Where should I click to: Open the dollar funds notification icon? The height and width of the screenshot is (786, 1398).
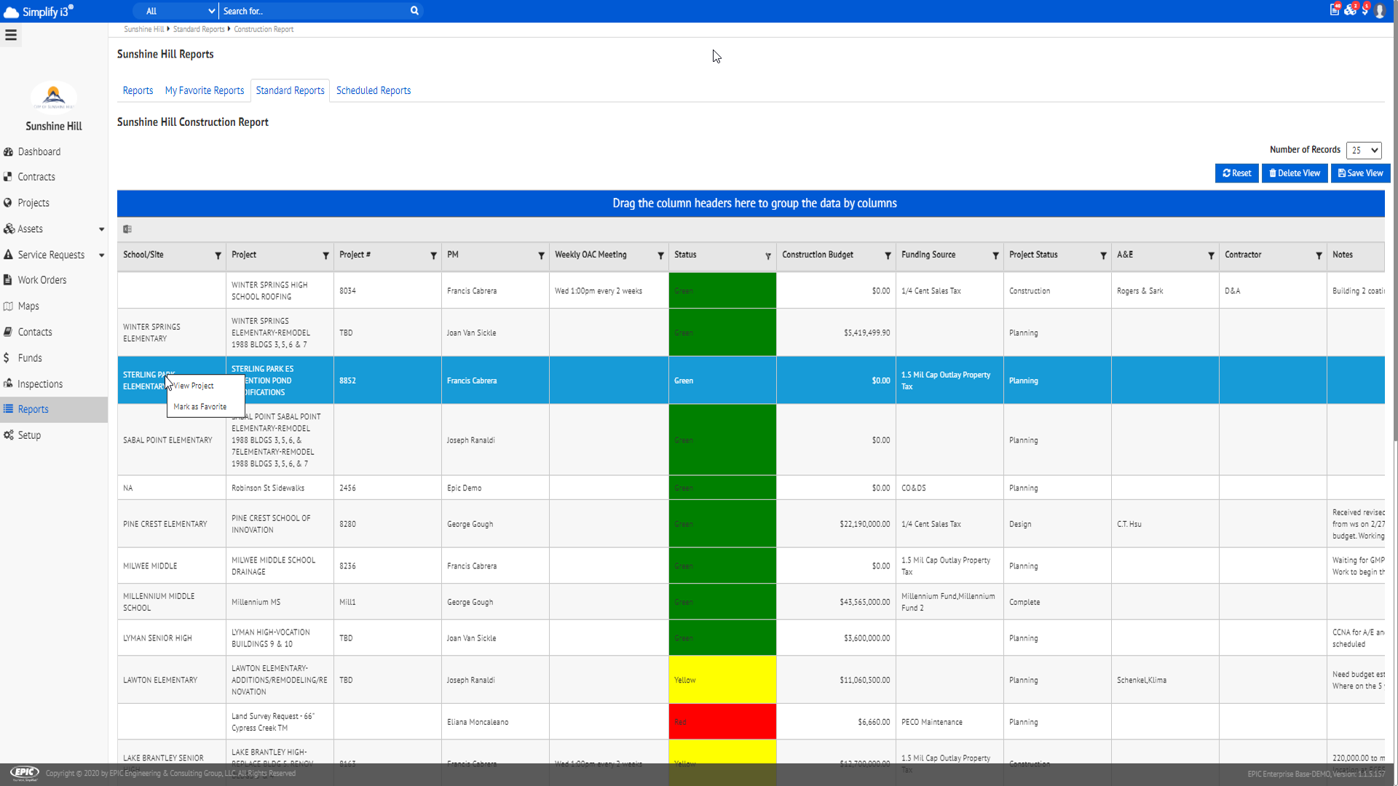(x=1365, y=10)
